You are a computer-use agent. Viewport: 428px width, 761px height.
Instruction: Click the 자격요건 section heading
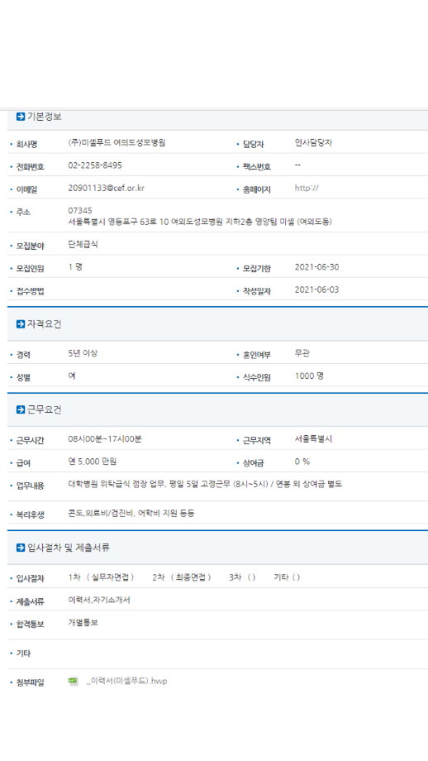[x=44, y=325]
